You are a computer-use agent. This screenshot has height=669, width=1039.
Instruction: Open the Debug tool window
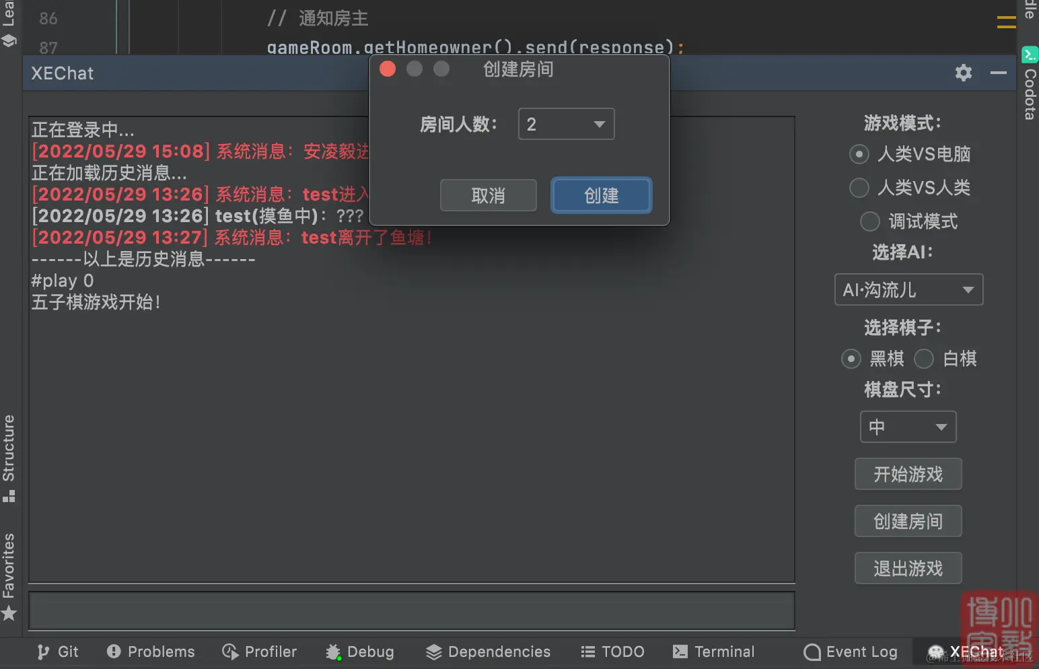[x=360, y=652]
